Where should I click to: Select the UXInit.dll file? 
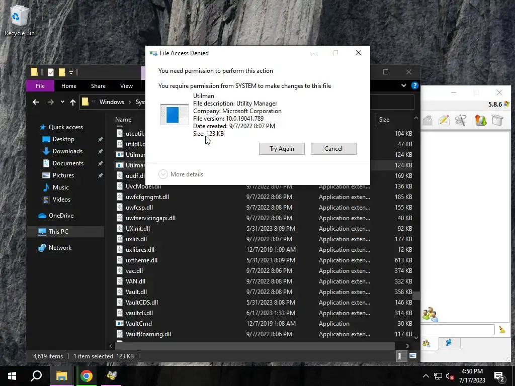(138, 229)
